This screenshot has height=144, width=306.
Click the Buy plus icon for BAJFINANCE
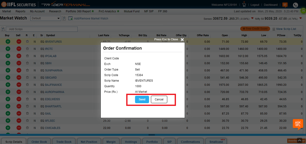(x=8, y=85)
